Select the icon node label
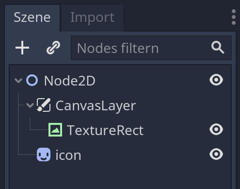Image resolution: width=240 pixels, height=189 pixels. coord(68,155)
